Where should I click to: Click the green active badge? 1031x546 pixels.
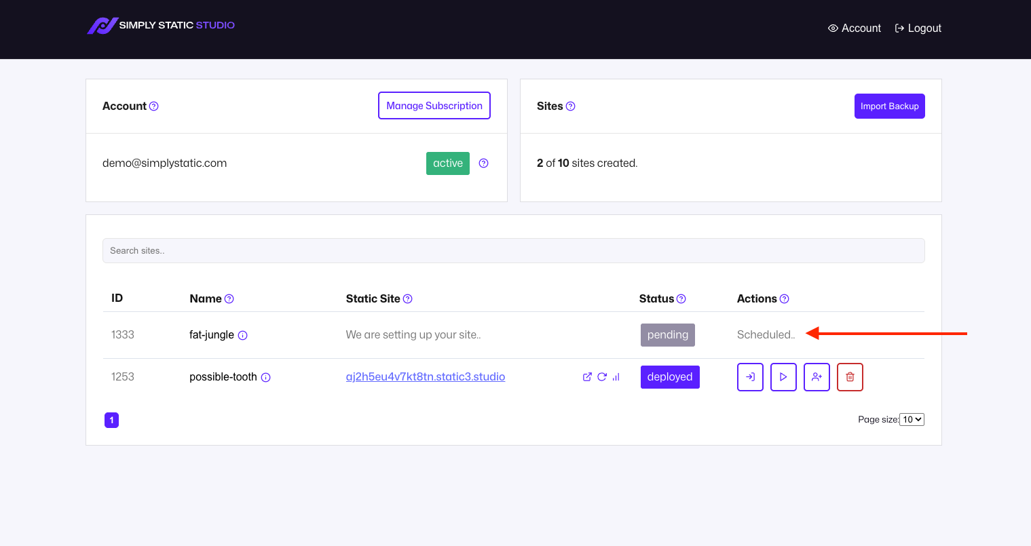[x=448, y=163]
